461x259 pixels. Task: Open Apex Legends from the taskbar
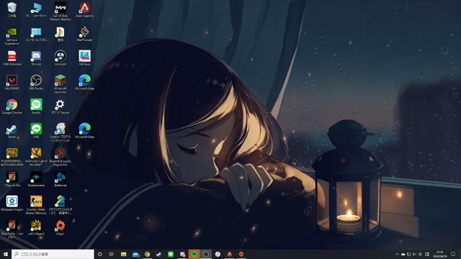229,254
